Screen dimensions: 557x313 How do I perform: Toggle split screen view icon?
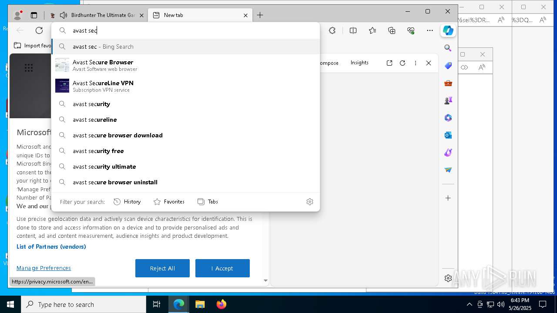point(353,30)
